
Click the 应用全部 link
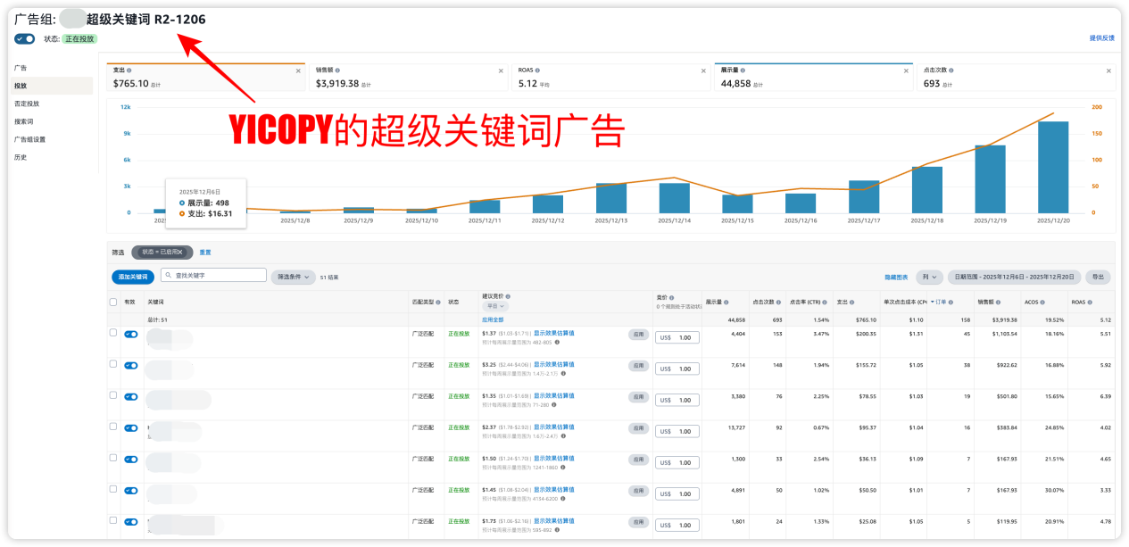click(x=493, y=319)
